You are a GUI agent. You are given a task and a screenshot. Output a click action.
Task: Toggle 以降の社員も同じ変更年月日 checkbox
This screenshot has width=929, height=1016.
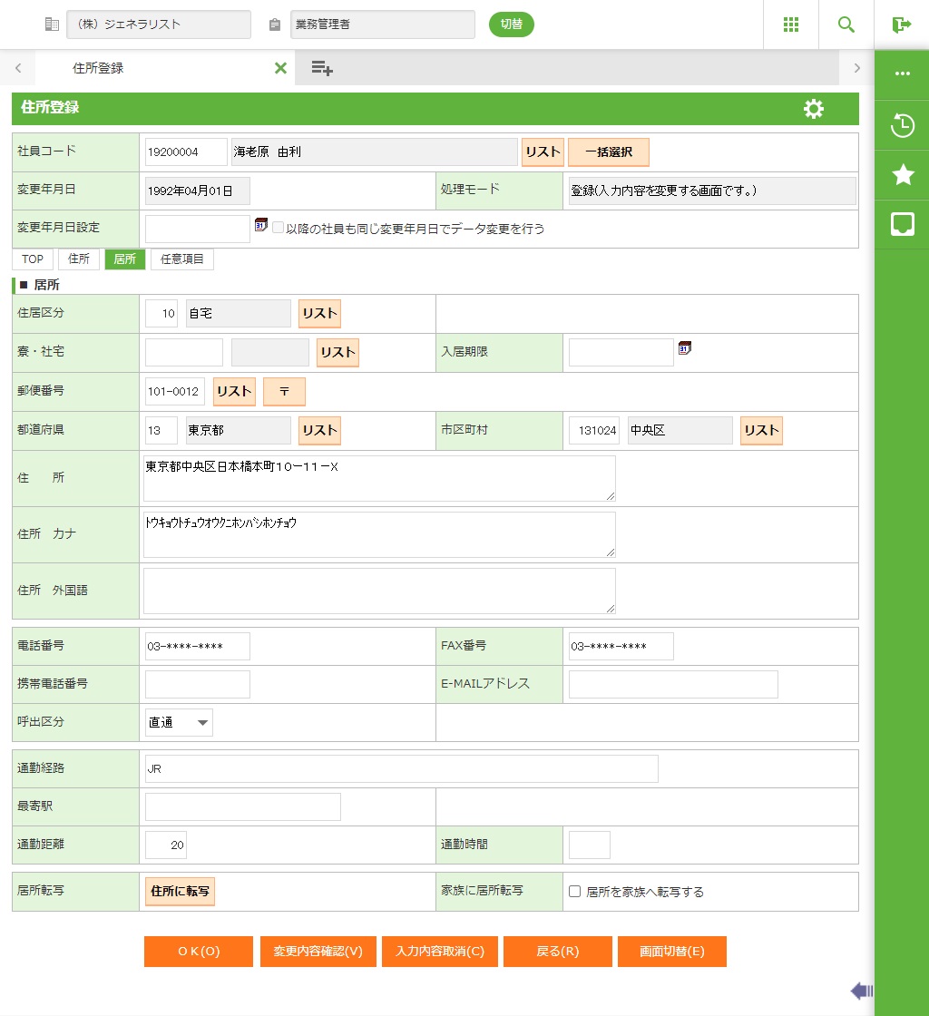(279, 229)
